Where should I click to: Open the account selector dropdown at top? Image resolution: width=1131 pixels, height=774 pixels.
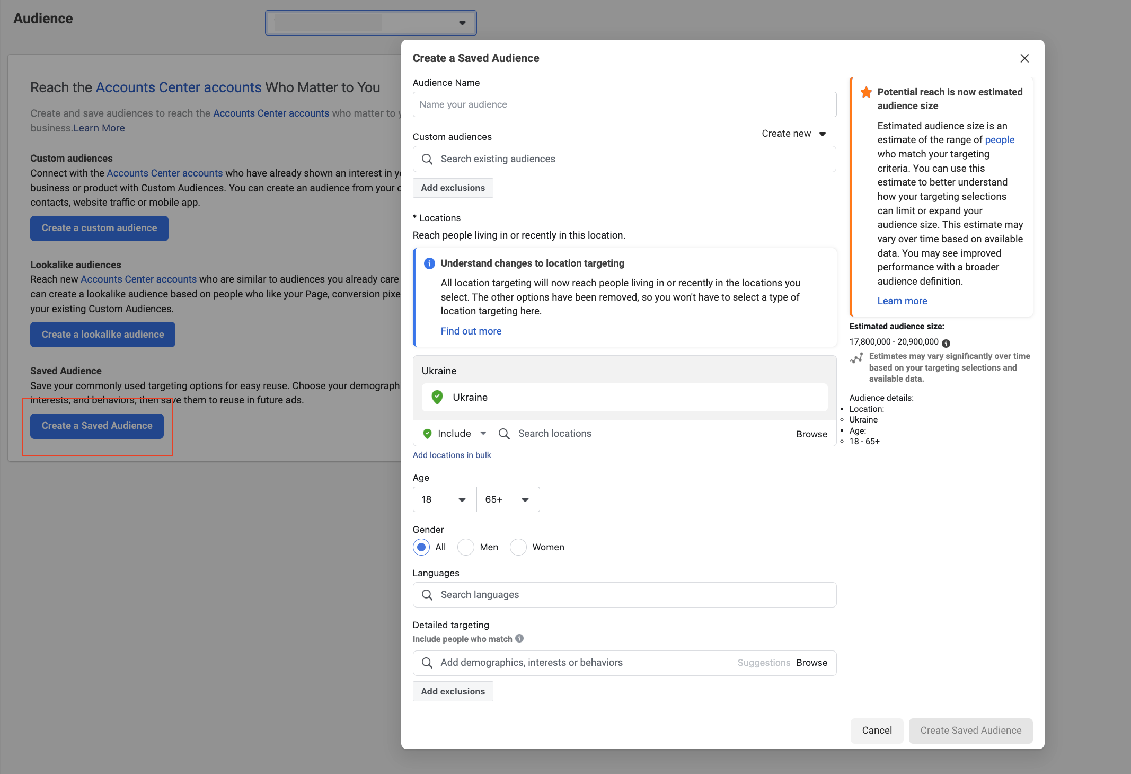tap(371, 23)
